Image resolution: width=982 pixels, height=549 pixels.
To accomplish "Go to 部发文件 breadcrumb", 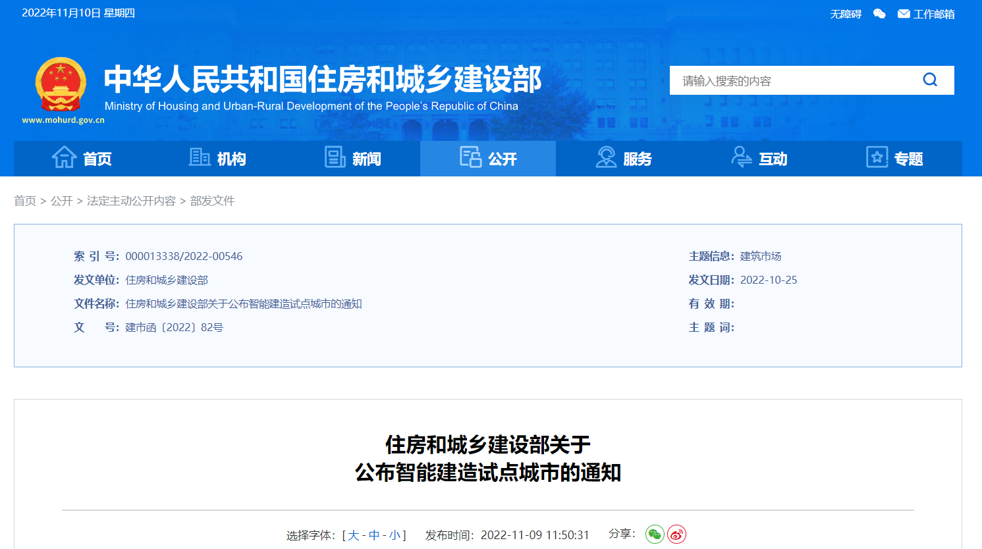I will (212, 201).
